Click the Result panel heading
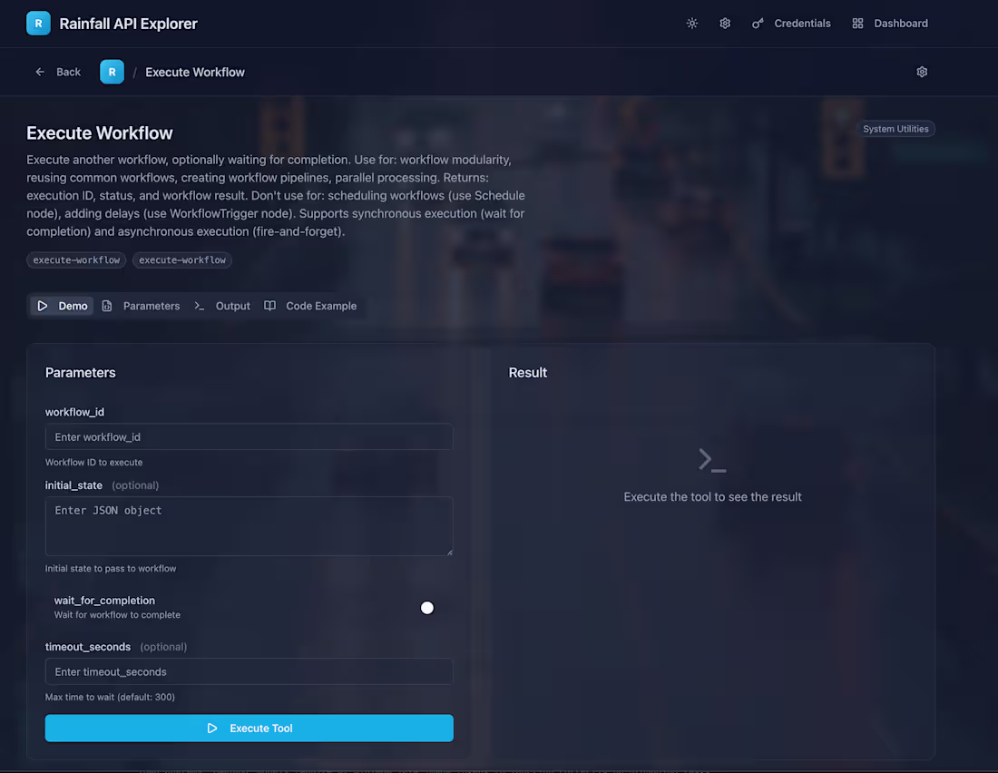 528,373
